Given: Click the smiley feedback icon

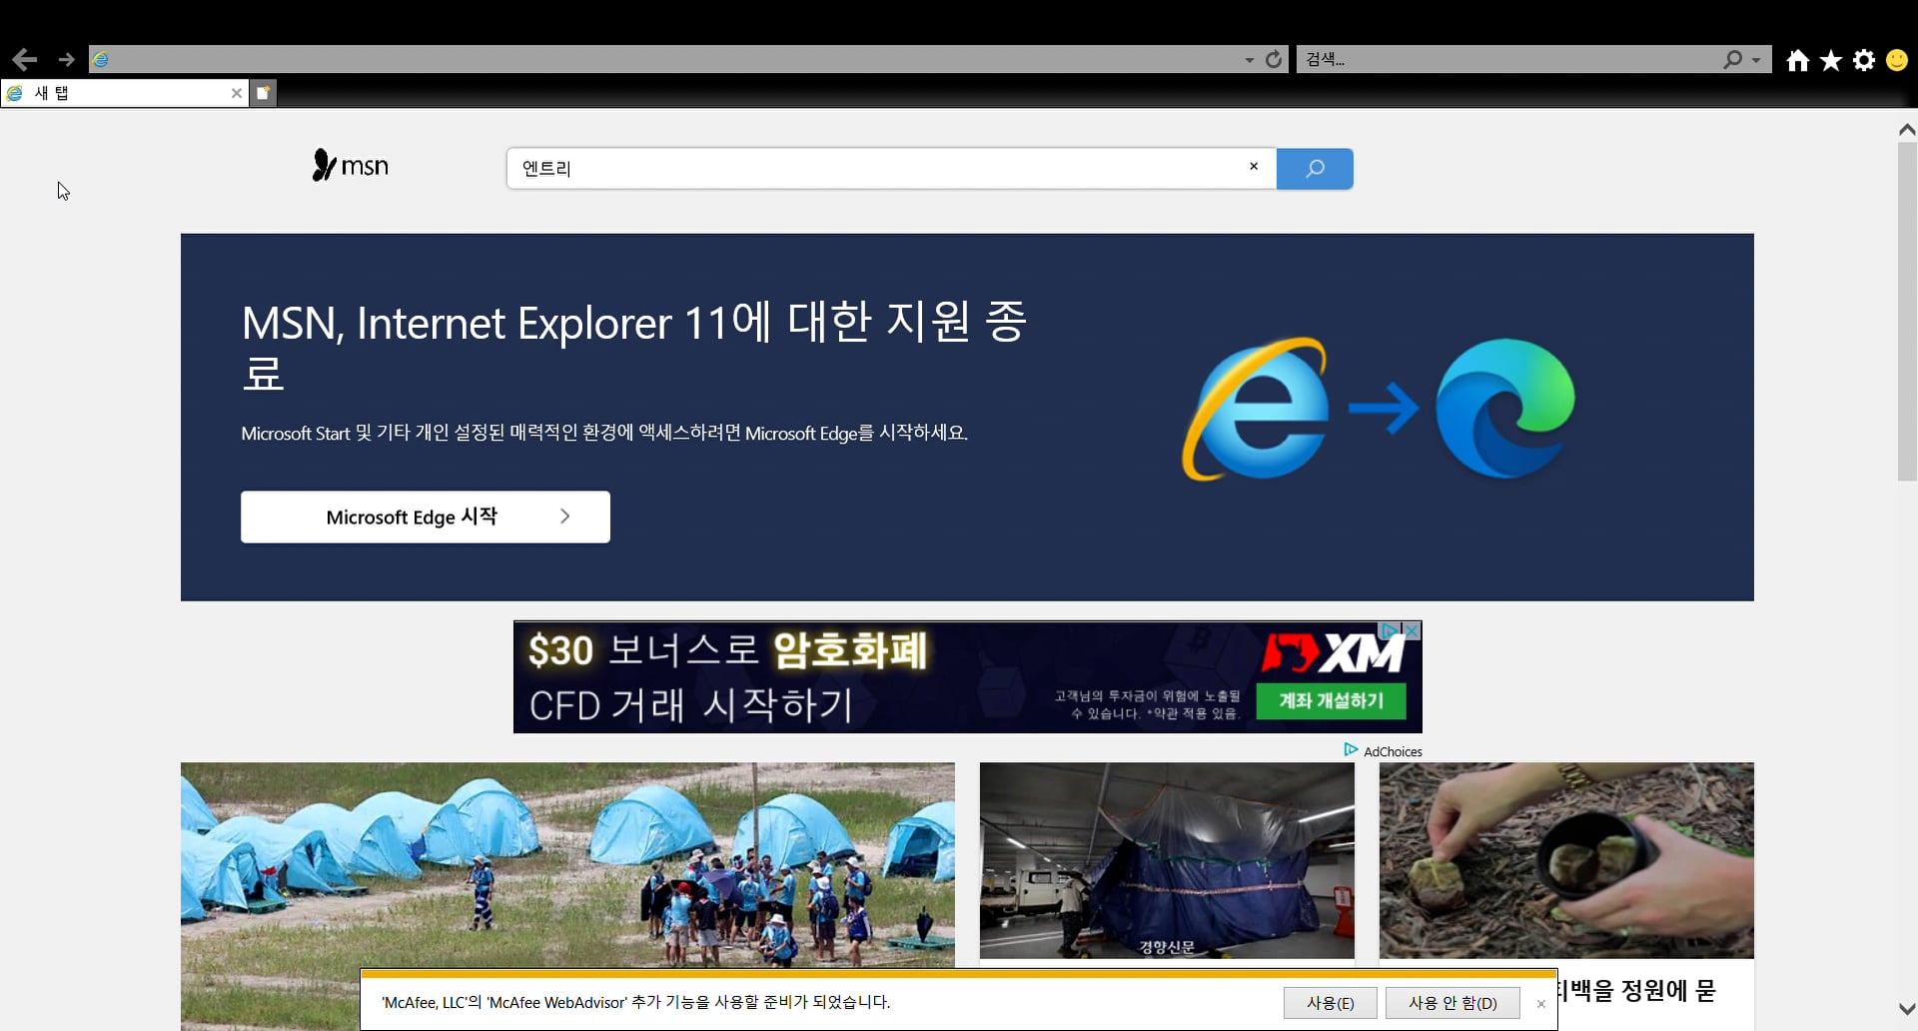Looking at the screenshot, I should [1895, 60].
